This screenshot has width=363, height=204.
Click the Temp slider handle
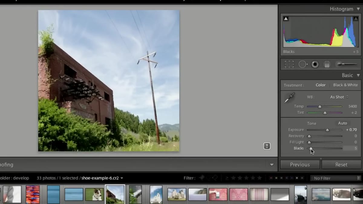(320, 107)
